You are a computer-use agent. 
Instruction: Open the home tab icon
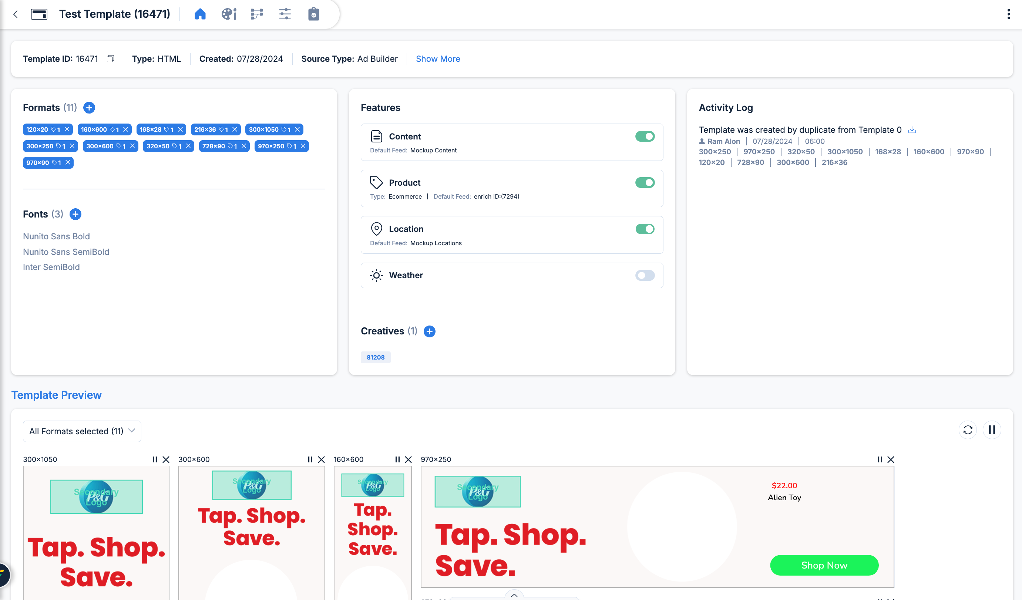[200, 14]
